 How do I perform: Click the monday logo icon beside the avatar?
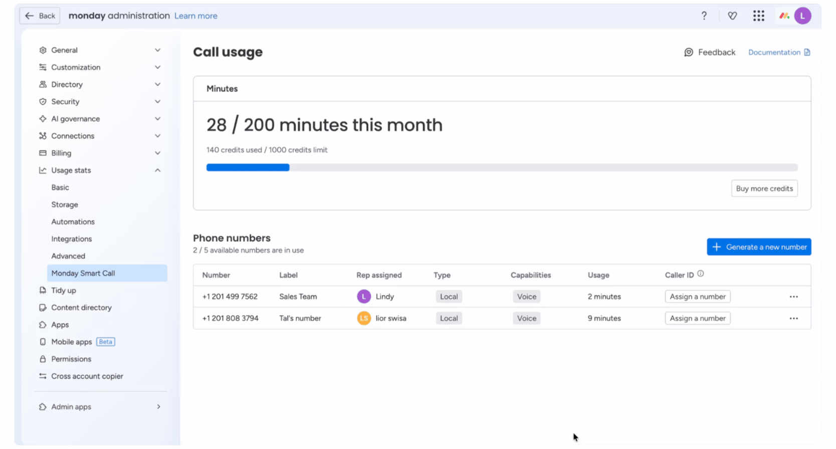pyautogui.click(x=784, y=16)
